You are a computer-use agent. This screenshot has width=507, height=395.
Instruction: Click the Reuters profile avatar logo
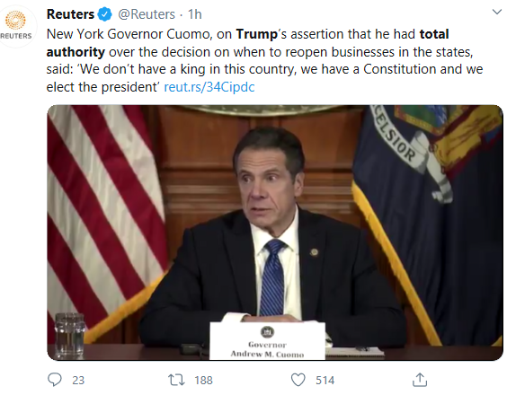point(15,25)
